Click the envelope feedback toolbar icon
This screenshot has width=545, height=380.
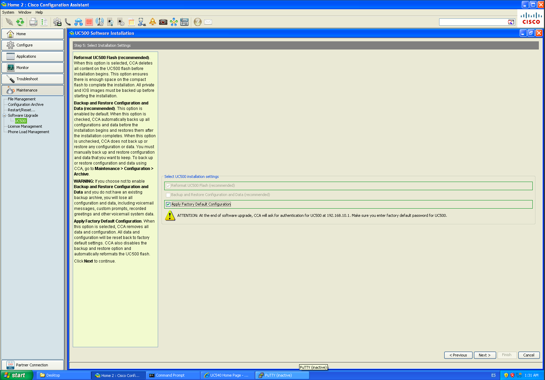[x=208, y=22]
